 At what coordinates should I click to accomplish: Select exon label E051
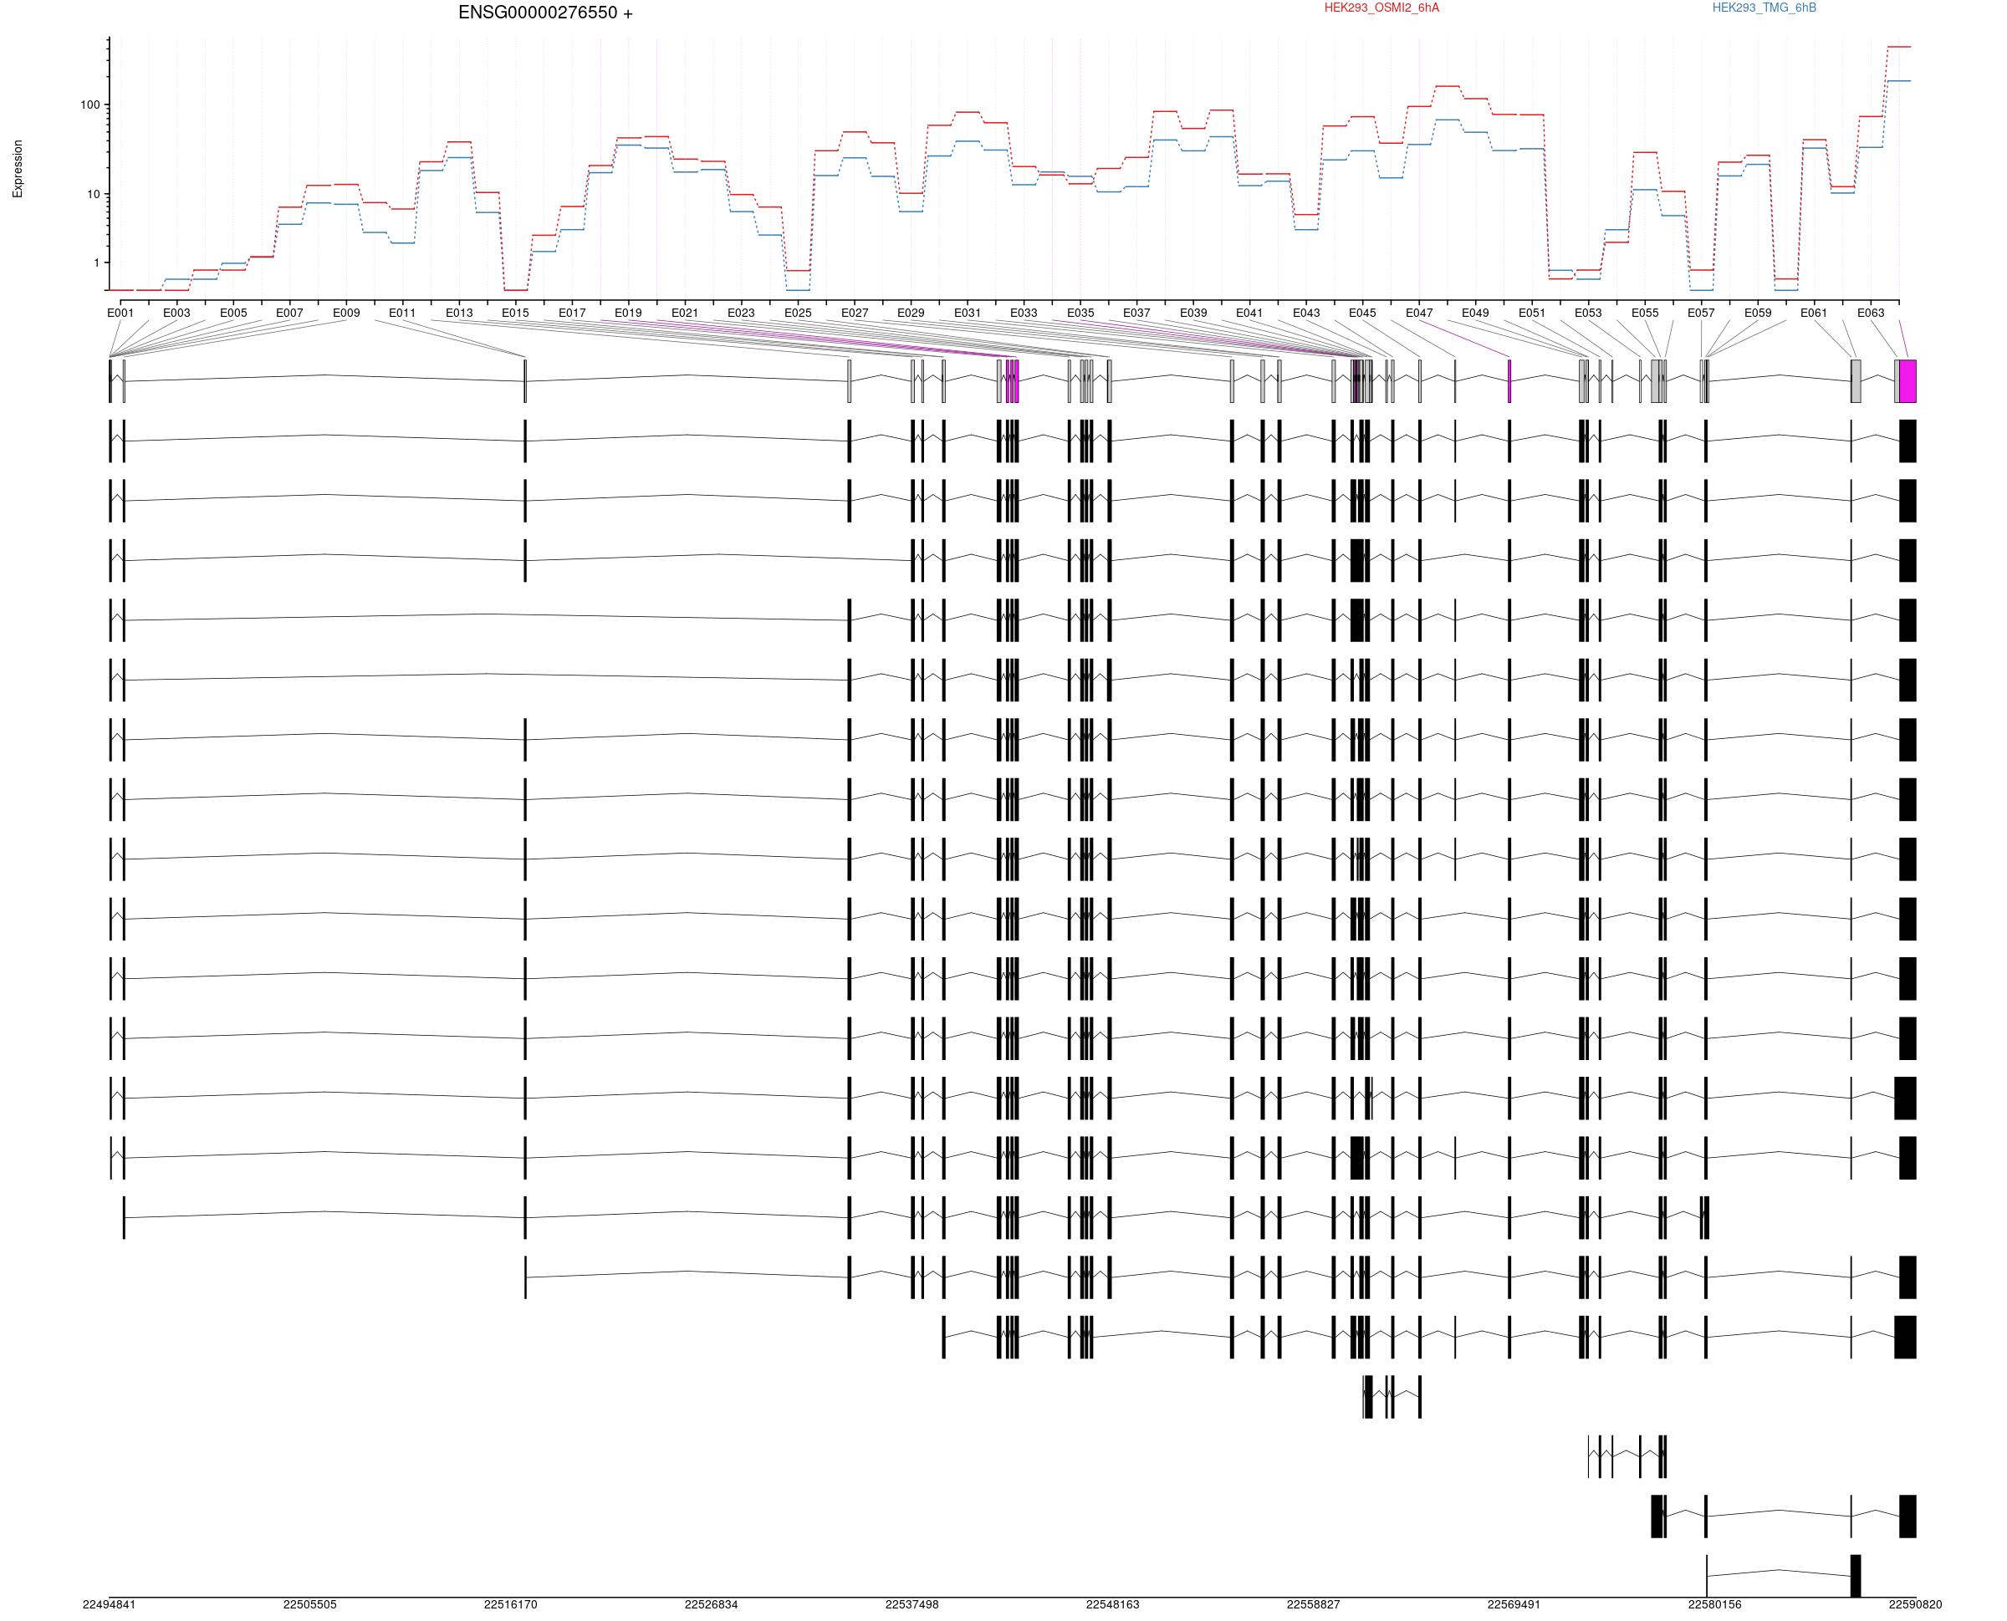click(x=1532, y=313)
